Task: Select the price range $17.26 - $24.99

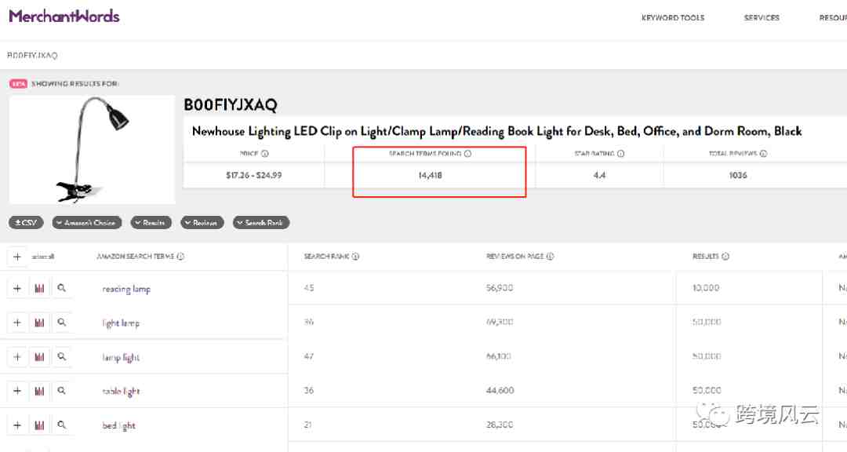Action: click(x=254, y=175)
